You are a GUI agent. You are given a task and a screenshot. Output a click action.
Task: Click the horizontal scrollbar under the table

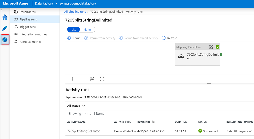point(160,136)
